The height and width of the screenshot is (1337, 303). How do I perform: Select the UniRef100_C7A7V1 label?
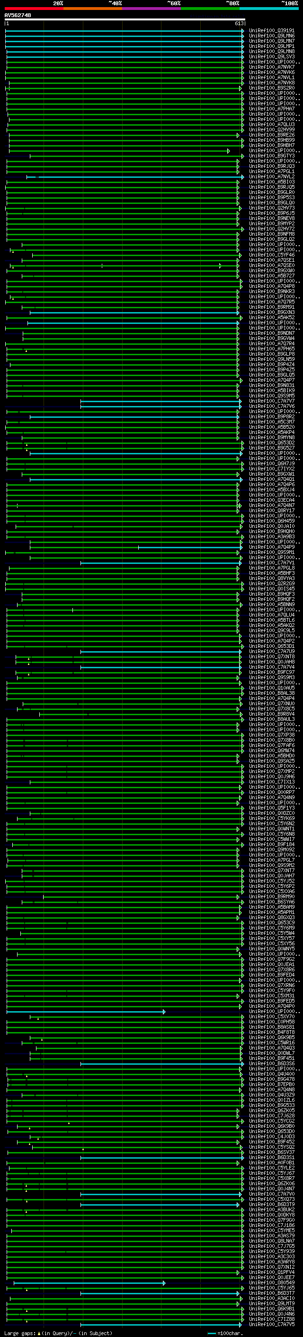tap(272, 563)
